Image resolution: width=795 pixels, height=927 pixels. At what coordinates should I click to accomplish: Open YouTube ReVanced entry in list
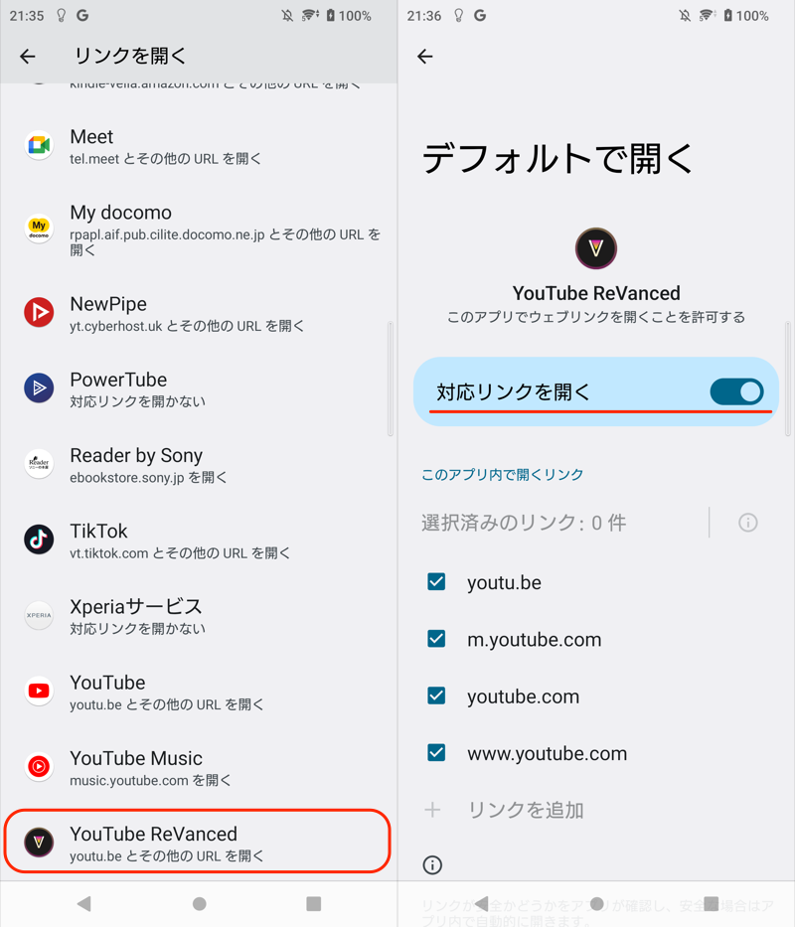(197, 843)
